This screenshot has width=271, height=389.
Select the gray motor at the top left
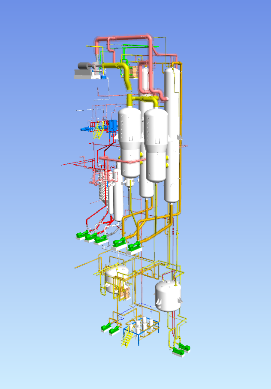84,66
